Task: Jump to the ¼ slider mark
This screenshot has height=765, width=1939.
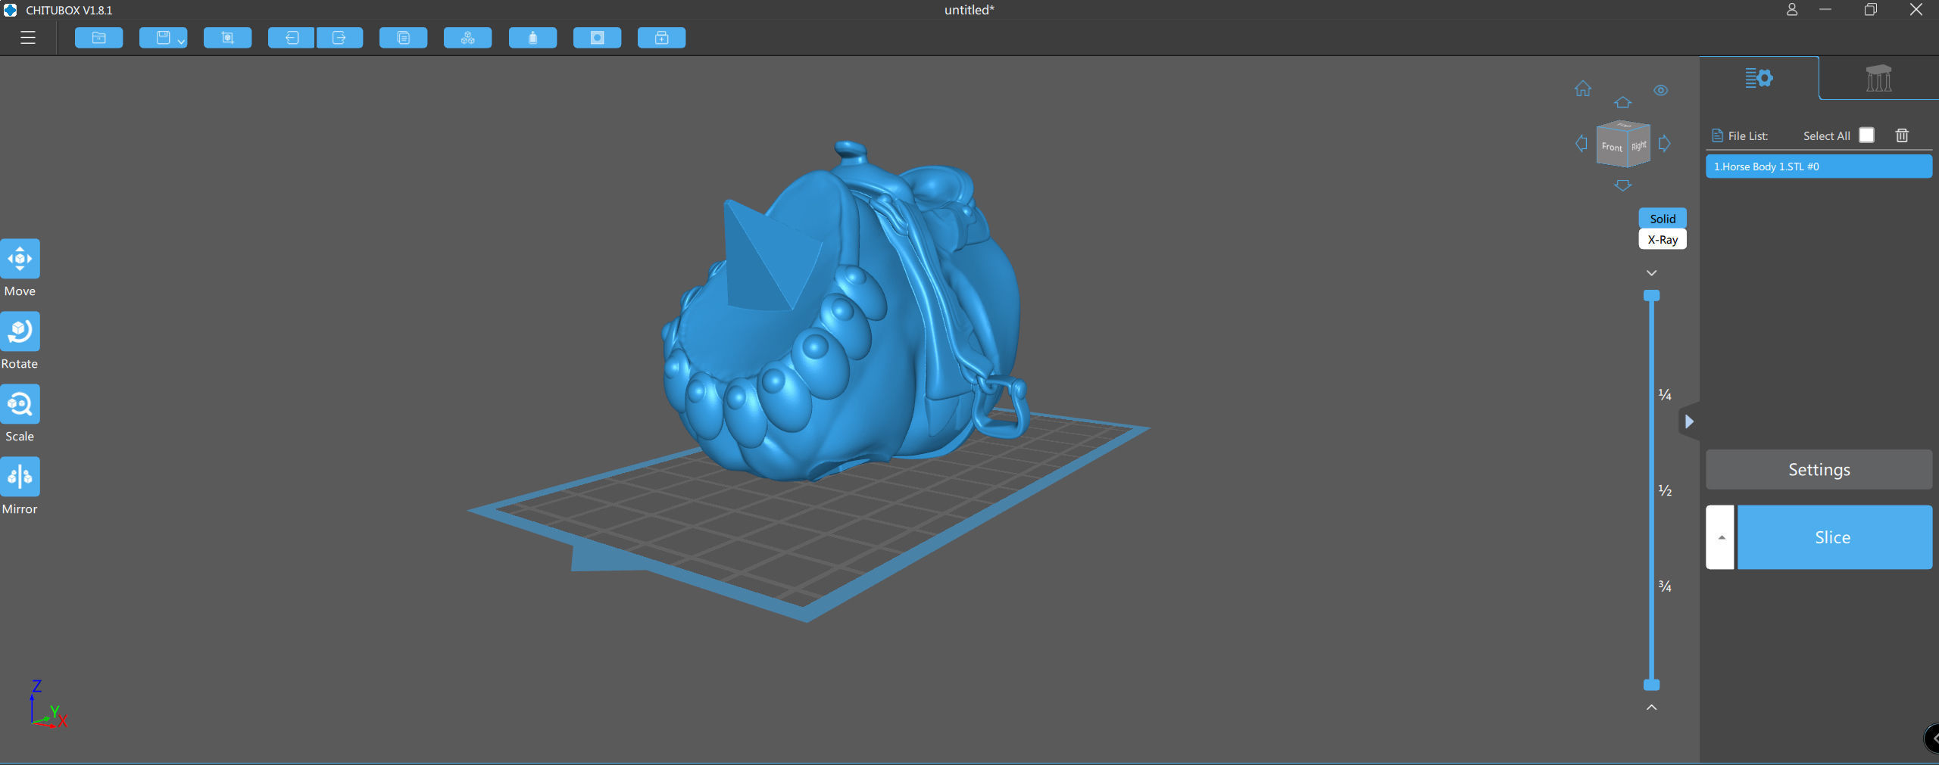Action: point(1665,394)
